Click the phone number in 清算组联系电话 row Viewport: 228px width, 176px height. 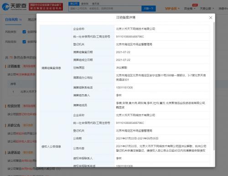pyautogui.click(x=124, y=88)
